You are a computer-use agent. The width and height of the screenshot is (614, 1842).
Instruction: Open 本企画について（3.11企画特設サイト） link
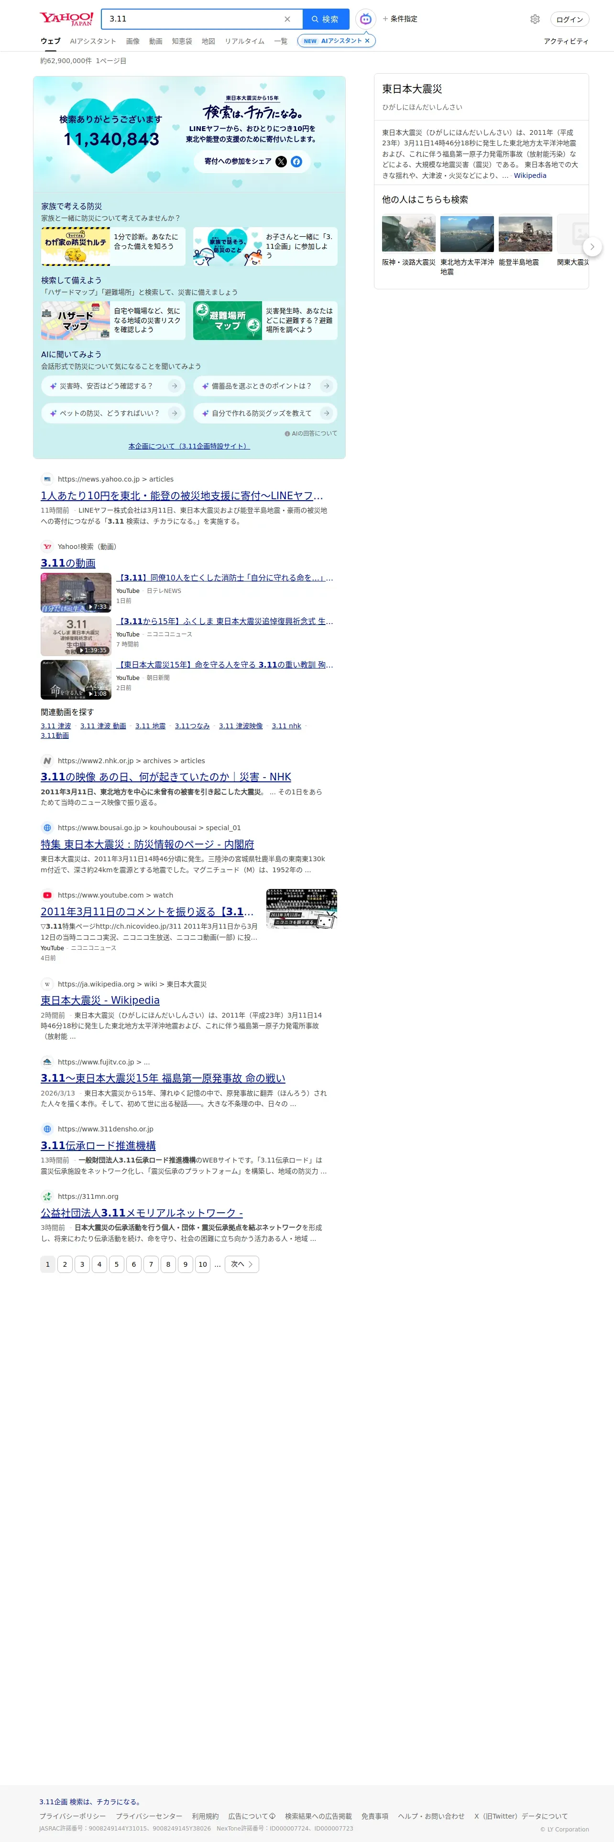click(x=189, y=446)
